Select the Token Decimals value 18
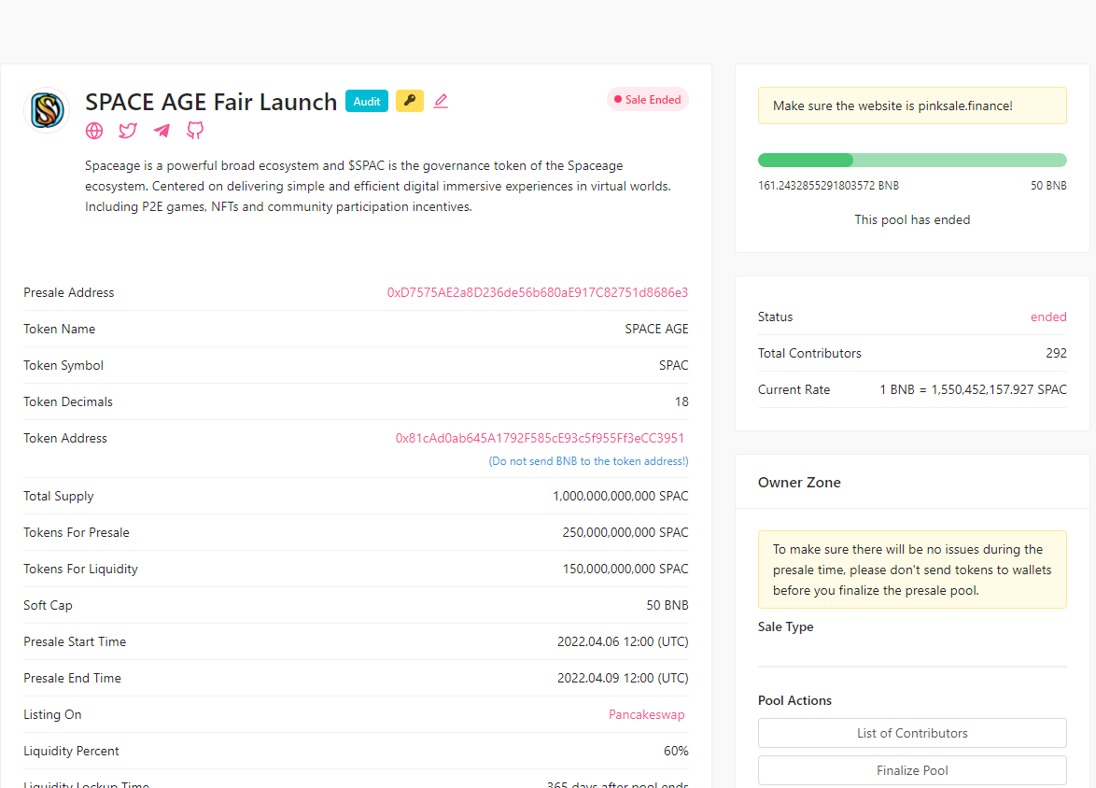The width and height of the screenshot is (1096, 788). [681, 401]
